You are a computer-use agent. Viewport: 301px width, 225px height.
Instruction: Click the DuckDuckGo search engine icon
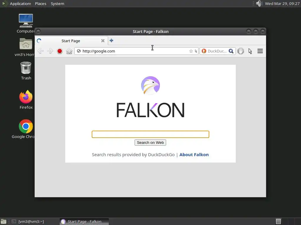204,51
